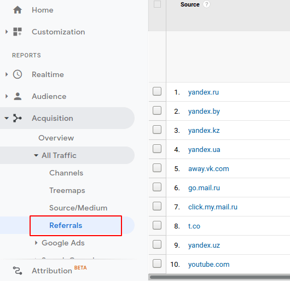This screenshot has height=281, width=290.
Task: Select the Acquisition menu label
Action: tap(53, 118)
